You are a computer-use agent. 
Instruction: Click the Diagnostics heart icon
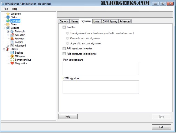point(12,63)
